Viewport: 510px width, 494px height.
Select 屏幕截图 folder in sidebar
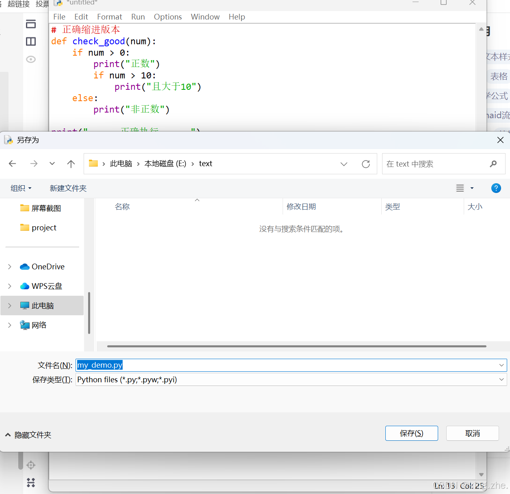(x=41, y=208)
